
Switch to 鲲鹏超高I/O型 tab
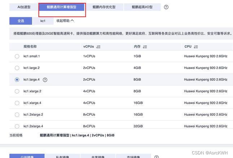tap(142, 7)
